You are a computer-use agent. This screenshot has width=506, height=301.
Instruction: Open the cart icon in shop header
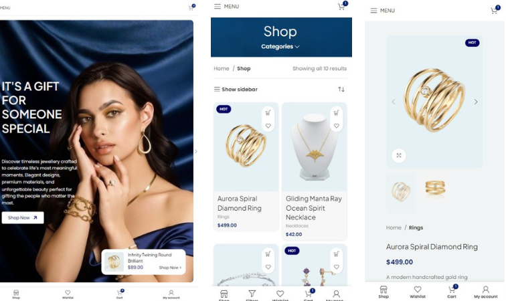tap(342, 6)
